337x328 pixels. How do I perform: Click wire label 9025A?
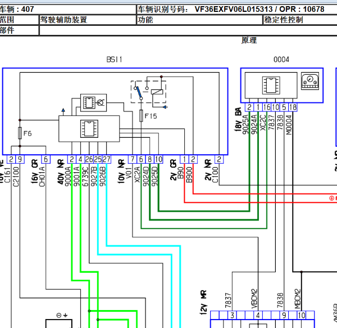pos(245,124)
